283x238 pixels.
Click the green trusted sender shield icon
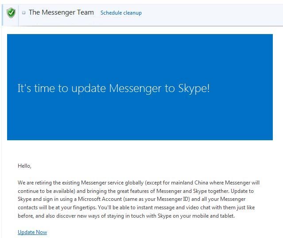11,13
